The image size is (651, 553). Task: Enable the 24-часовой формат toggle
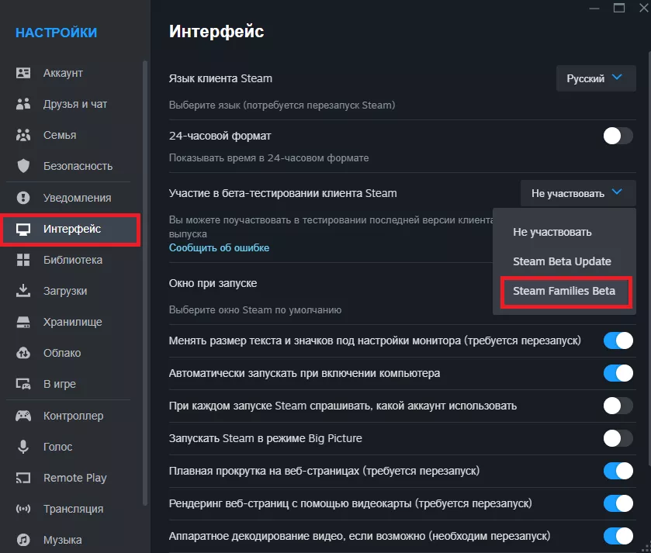618,137
